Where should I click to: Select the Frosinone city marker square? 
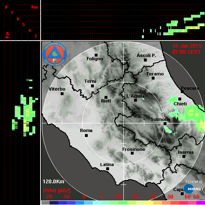132,153
